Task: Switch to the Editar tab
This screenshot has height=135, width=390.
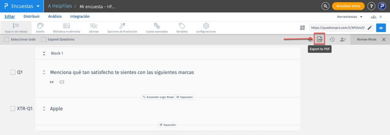Action: [10, 17]
